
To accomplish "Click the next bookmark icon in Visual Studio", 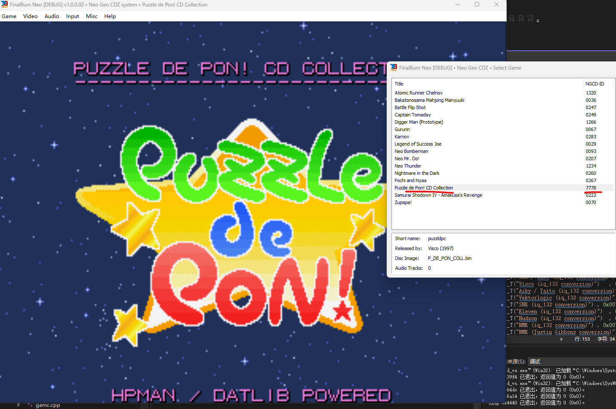I will (x=521, y=18).
